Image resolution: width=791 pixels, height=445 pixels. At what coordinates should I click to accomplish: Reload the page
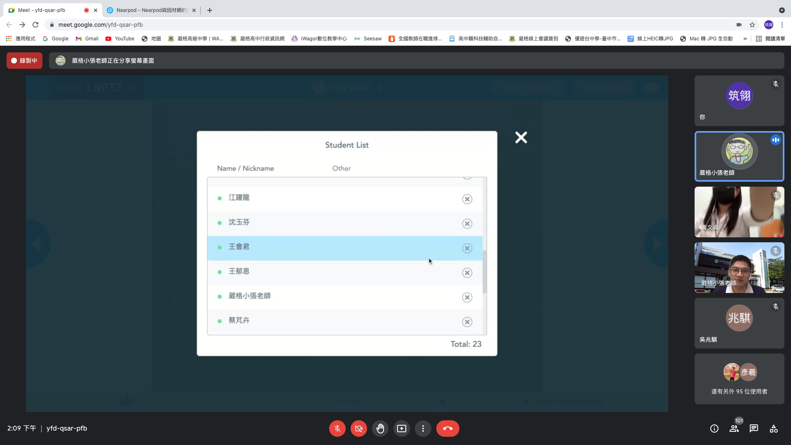(35, 25)
